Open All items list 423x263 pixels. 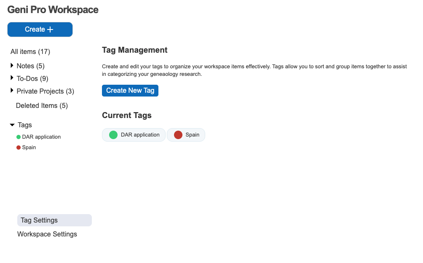[30, 51]
